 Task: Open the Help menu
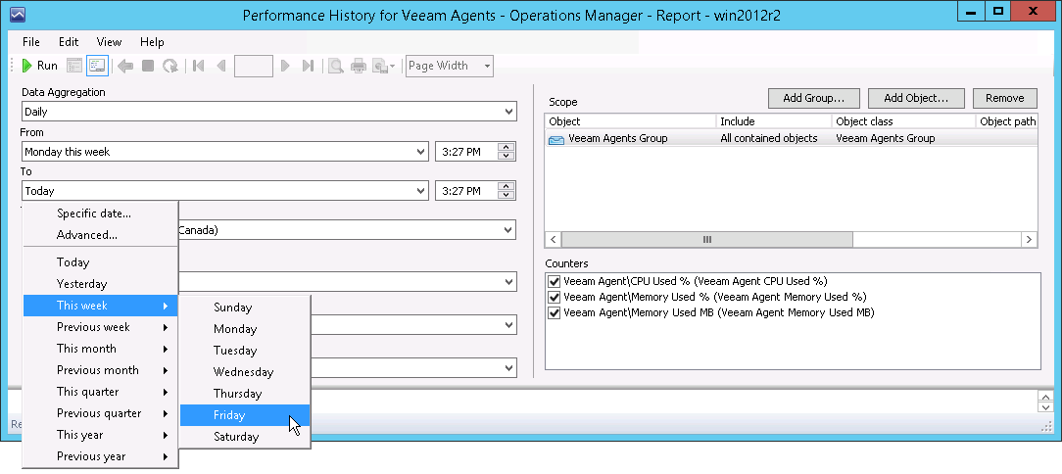(x=153, y=42)
